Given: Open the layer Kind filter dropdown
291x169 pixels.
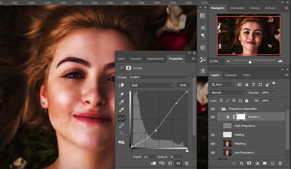Looking at the screenshot, I should coord(222,85).
